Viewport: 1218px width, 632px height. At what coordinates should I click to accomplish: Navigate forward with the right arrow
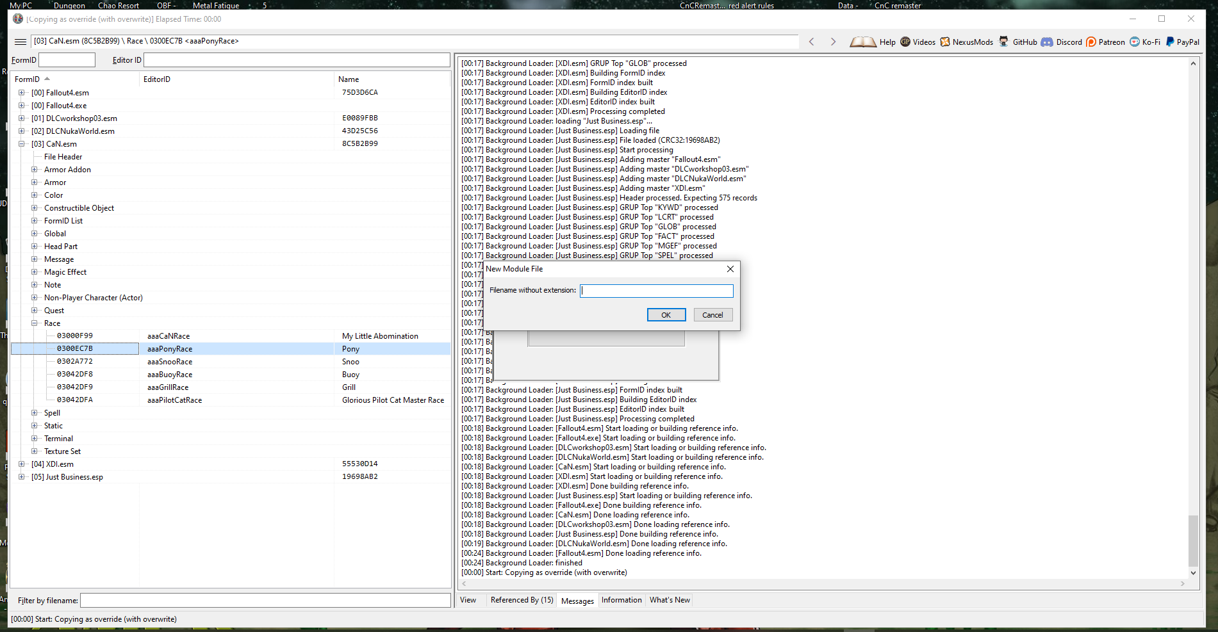(833, 42)
